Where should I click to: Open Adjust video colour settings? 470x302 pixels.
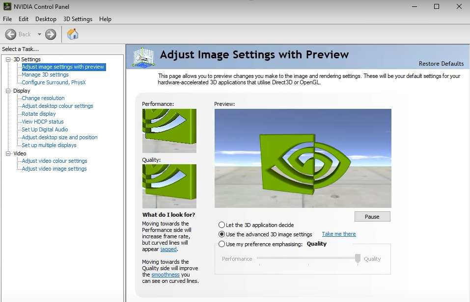pos(54,161)
